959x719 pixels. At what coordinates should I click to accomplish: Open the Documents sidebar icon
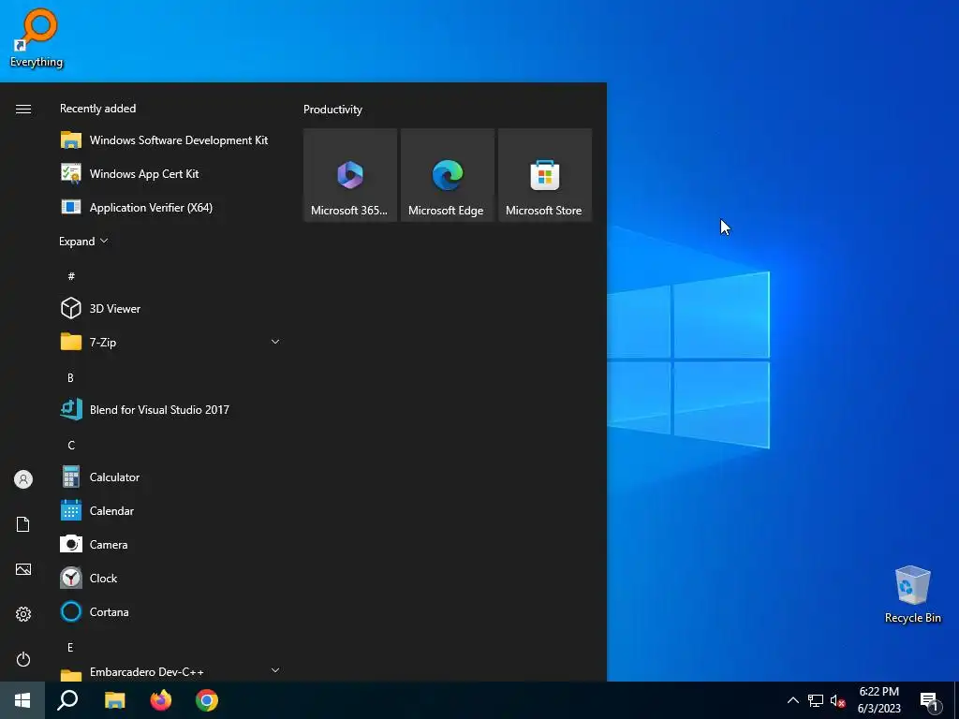pyautogui.click(x=23, y=524)
